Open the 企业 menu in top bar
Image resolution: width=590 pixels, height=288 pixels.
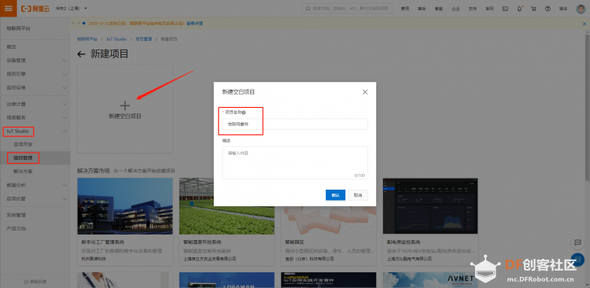coord(455,9)
